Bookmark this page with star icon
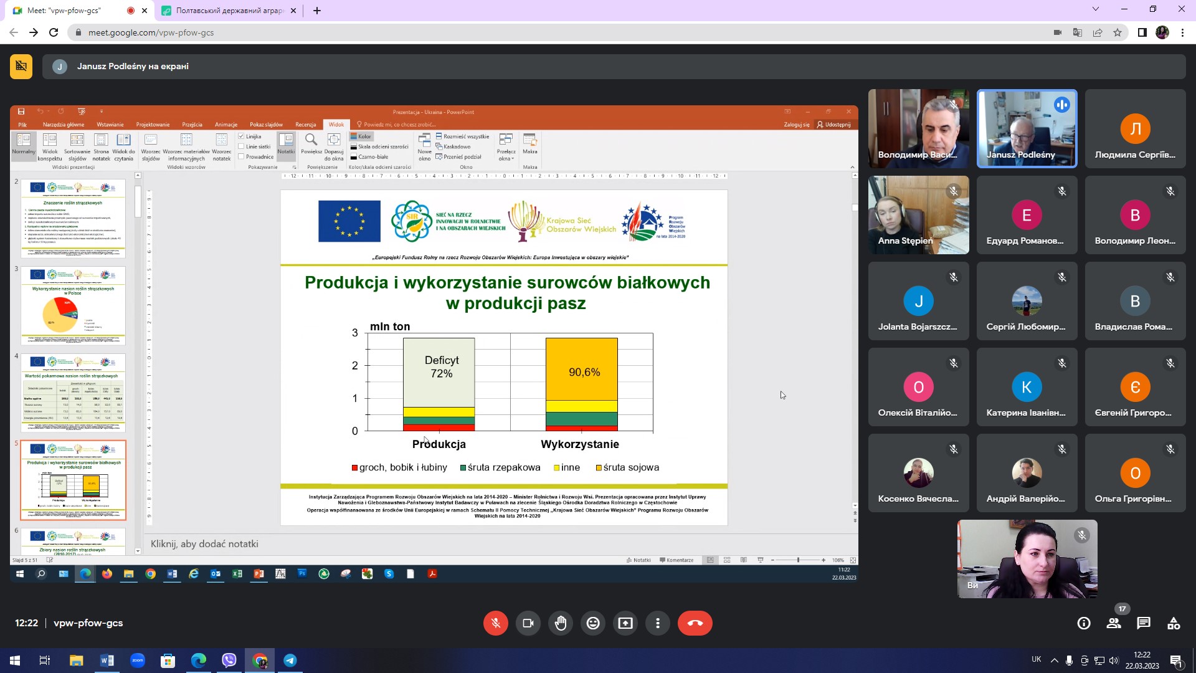 [x=1118, y=32]
